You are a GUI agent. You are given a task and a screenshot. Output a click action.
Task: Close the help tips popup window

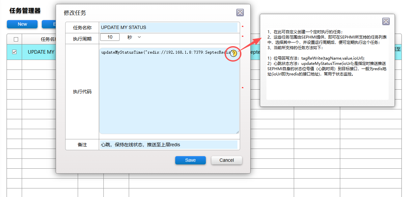[x=386, y=21]
